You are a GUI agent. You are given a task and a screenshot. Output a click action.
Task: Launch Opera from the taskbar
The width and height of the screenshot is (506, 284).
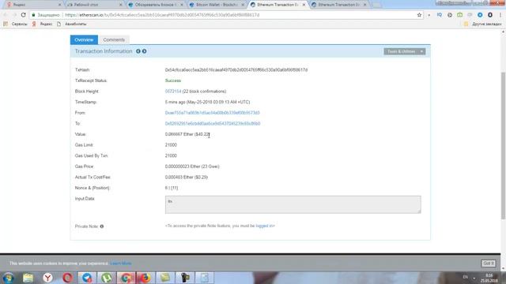(67, 278)
